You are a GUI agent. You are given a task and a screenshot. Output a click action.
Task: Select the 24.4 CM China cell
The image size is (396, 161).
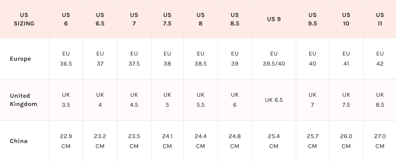(x=201, y=141)
